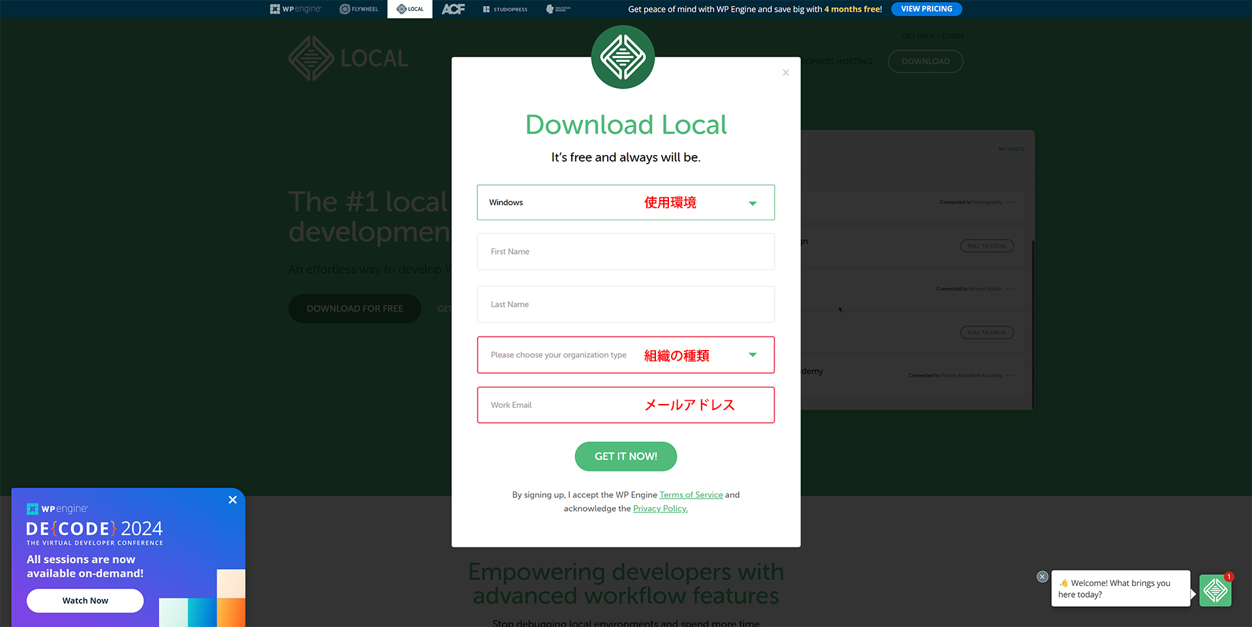This screenshot has height=627, width=1252.
Task: Click the Local logo atop the modal
Action: click(x=623, y=57)
